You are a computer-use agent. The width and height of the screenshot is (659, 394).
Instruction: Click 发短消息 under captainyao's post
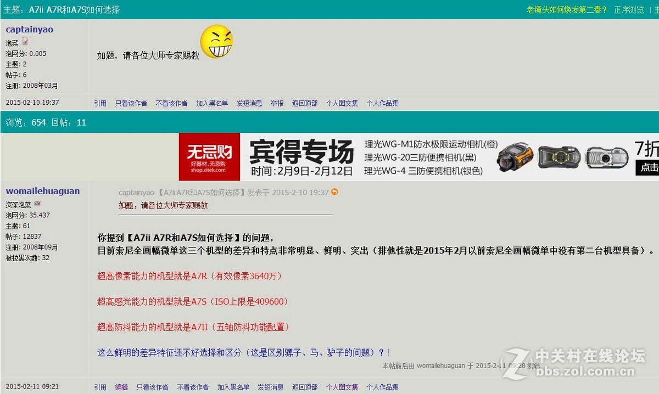(249, 103)
